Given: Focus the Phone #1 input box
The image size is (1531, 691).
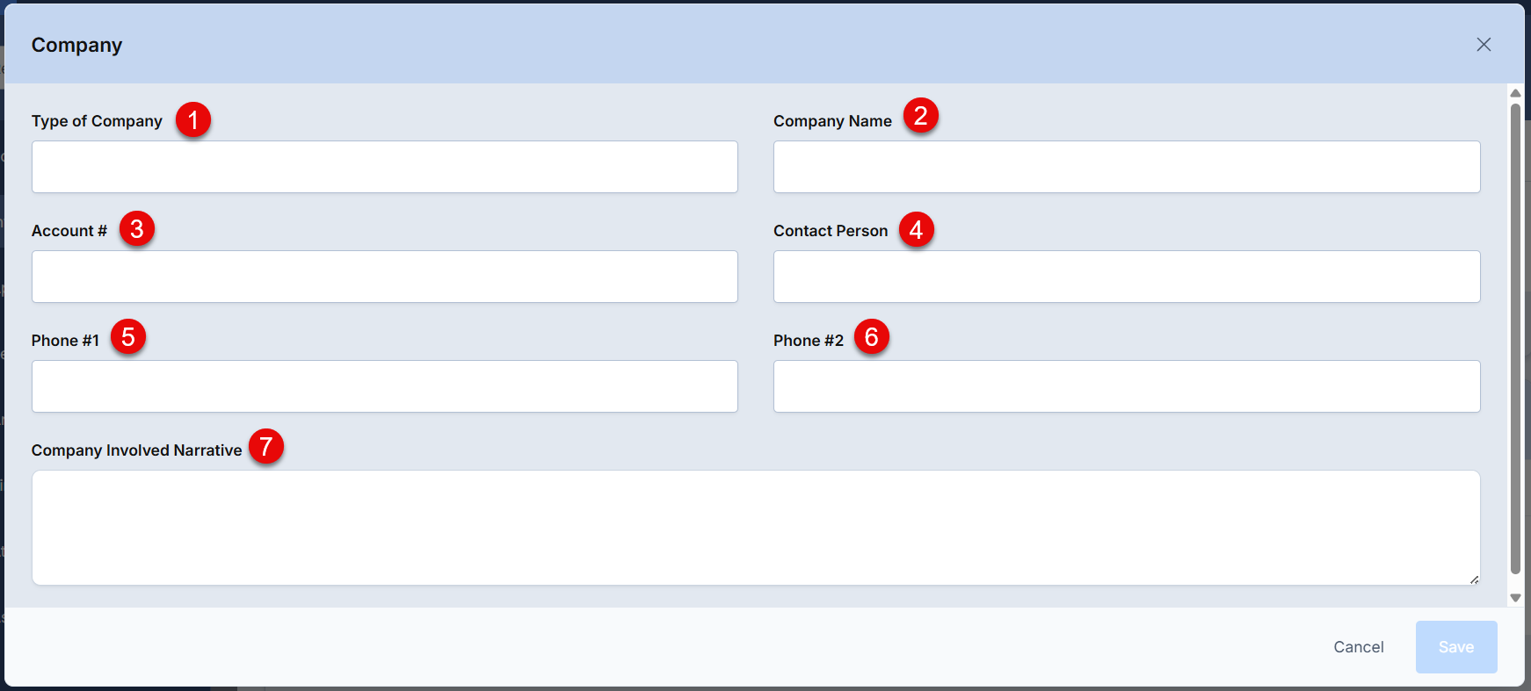Looking at the screenshot, I should [x=385, y=386].
